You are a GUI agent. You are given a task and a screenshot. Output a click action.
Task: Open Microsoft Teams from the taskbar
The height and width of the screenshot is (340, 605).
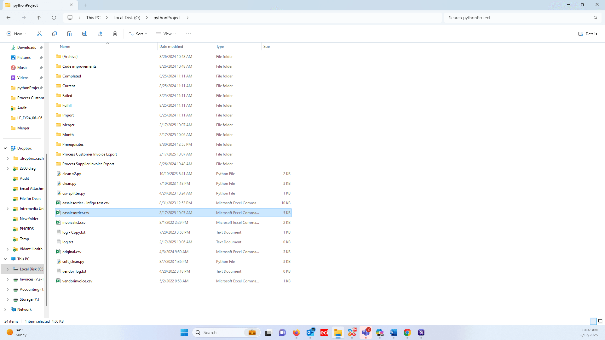coord(366,332)
